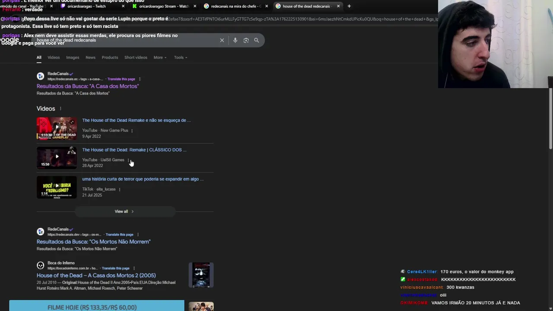553x311 pixels.
Task: Switch to News search tab
Action: point(90,57)
